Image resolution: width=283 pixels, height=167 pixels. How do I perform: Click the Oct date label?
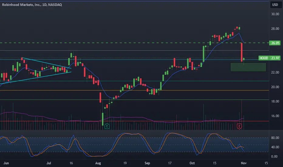[192, 163]
